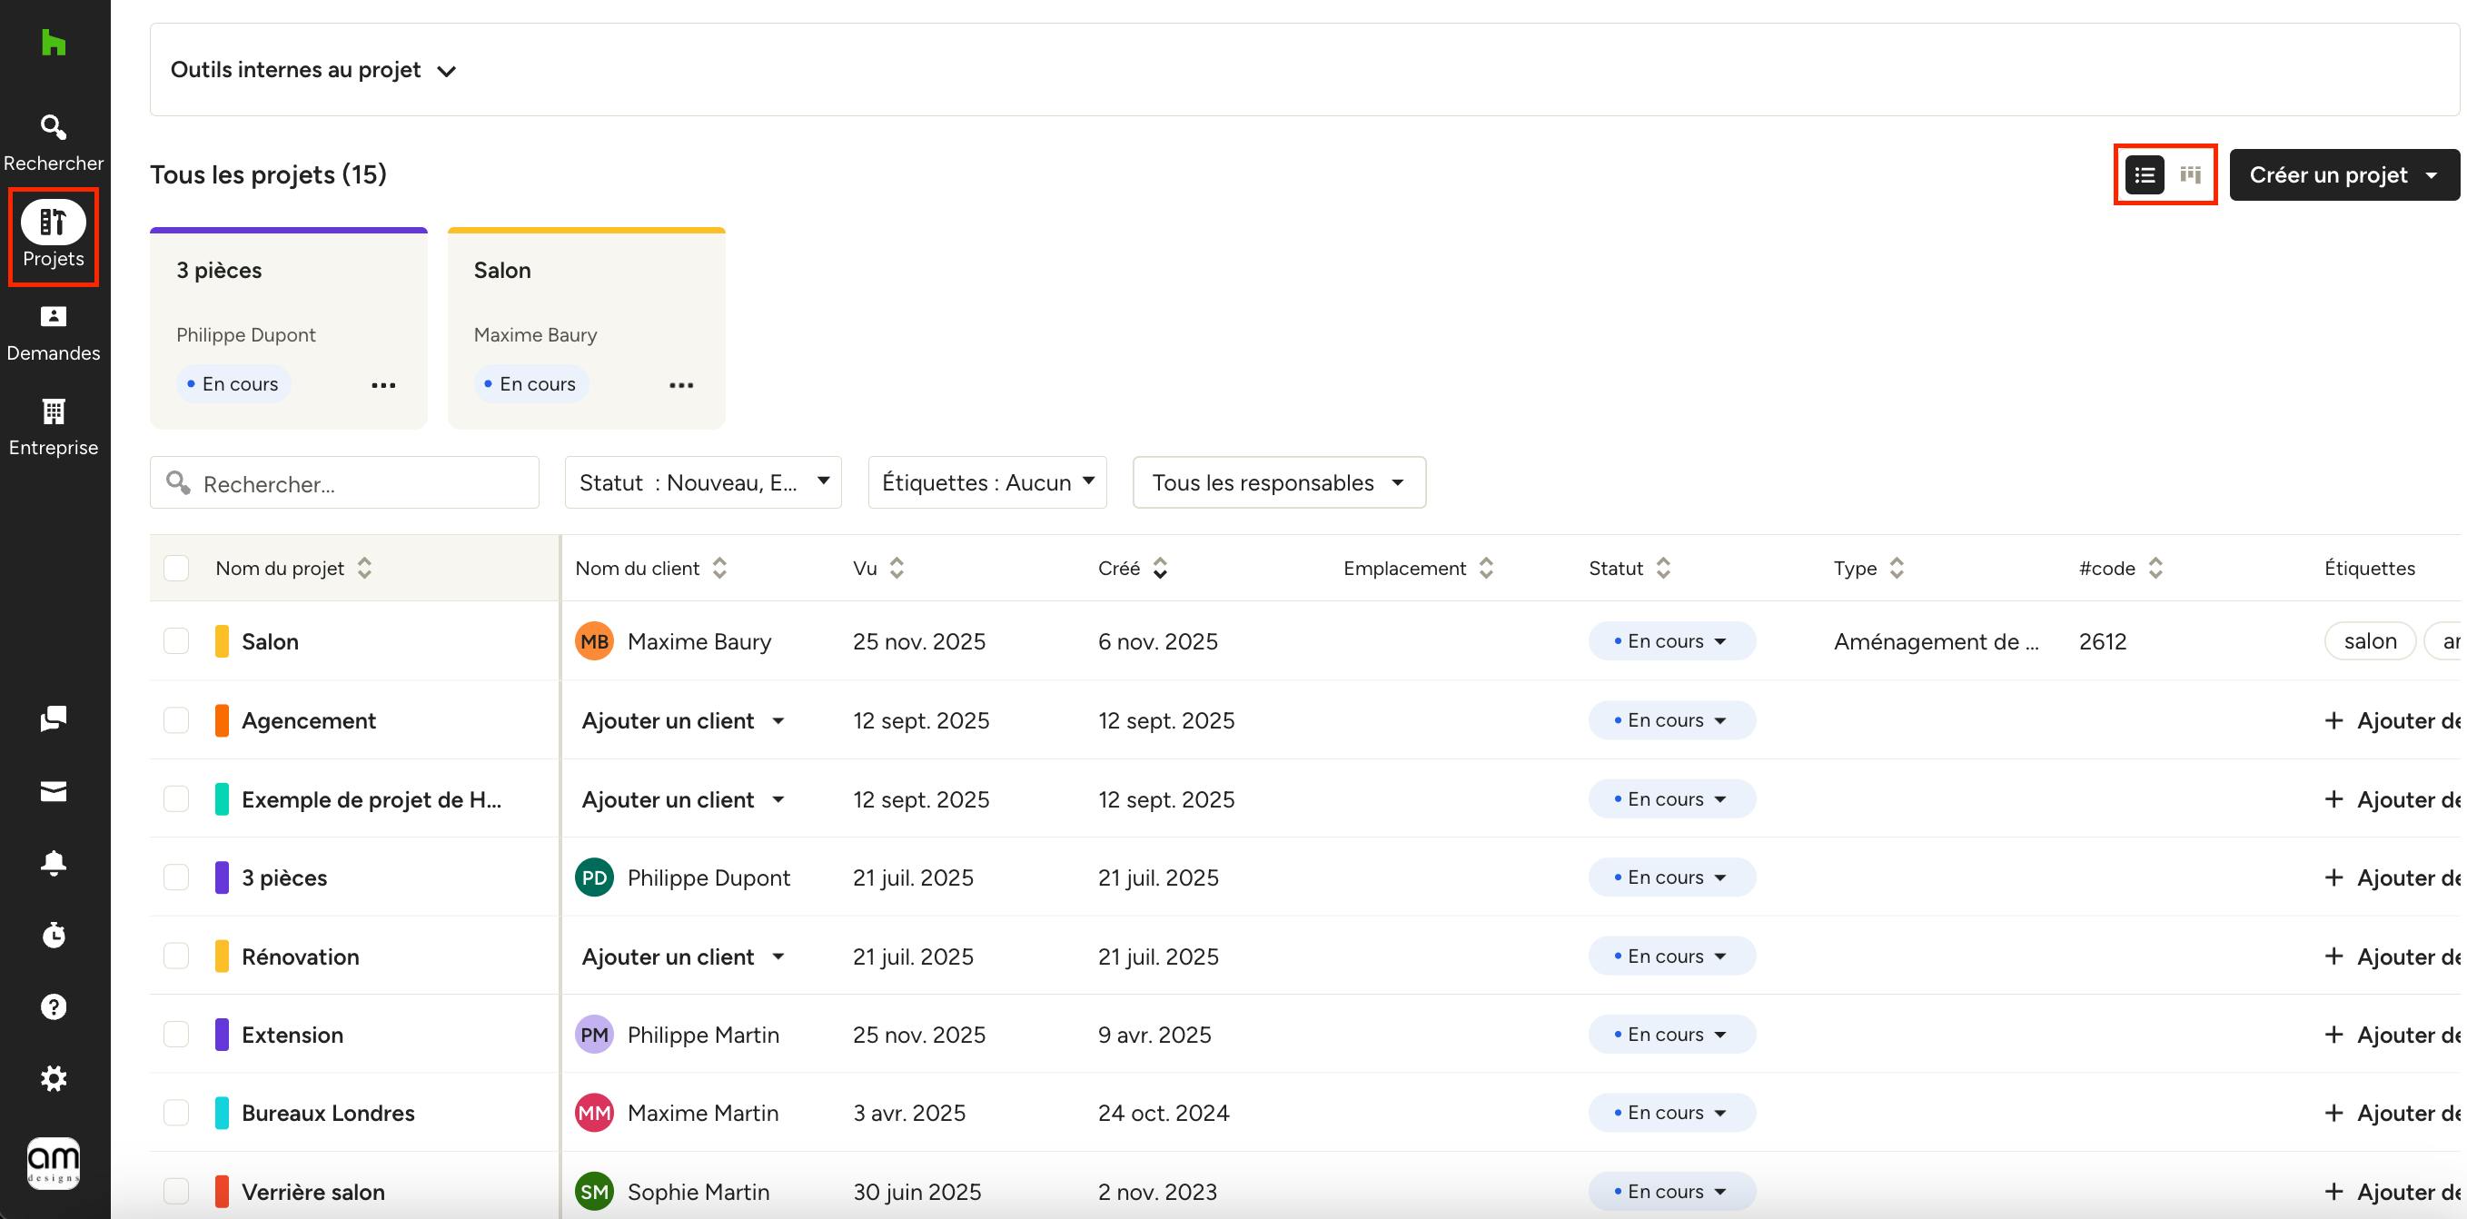2467x1219 pixels.
Task: Open the help question mark icon
Action: (54, 1006)
